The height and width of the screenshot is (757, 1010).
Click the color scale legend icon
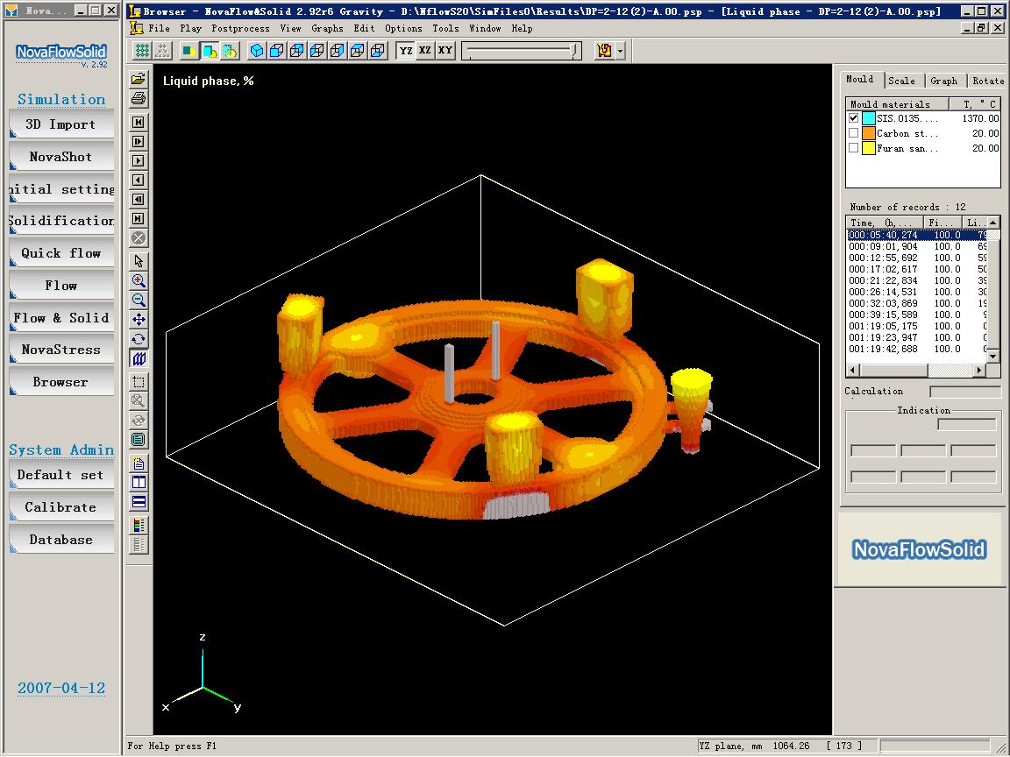[x=139, y=526]
